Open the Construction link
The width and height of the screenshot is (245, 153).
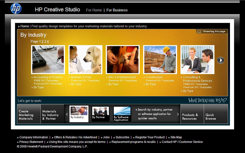(154, 77)
